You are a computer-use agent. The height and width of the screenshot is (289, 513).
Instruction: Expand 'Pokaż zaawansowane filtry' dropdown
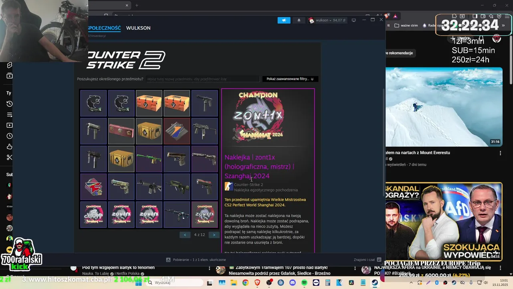pos(290,79)
